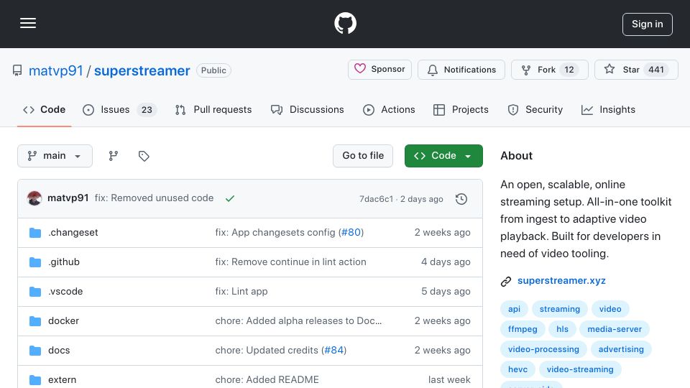Open the matvp91 owner profile link
Image resolution: width=690 pixels, height=388 pixels.
(56, 70)
